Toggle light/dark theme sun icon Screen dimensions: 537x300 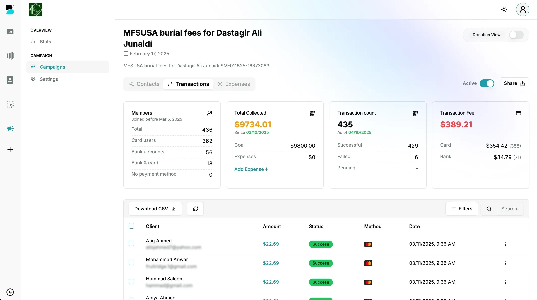[504, 10]
